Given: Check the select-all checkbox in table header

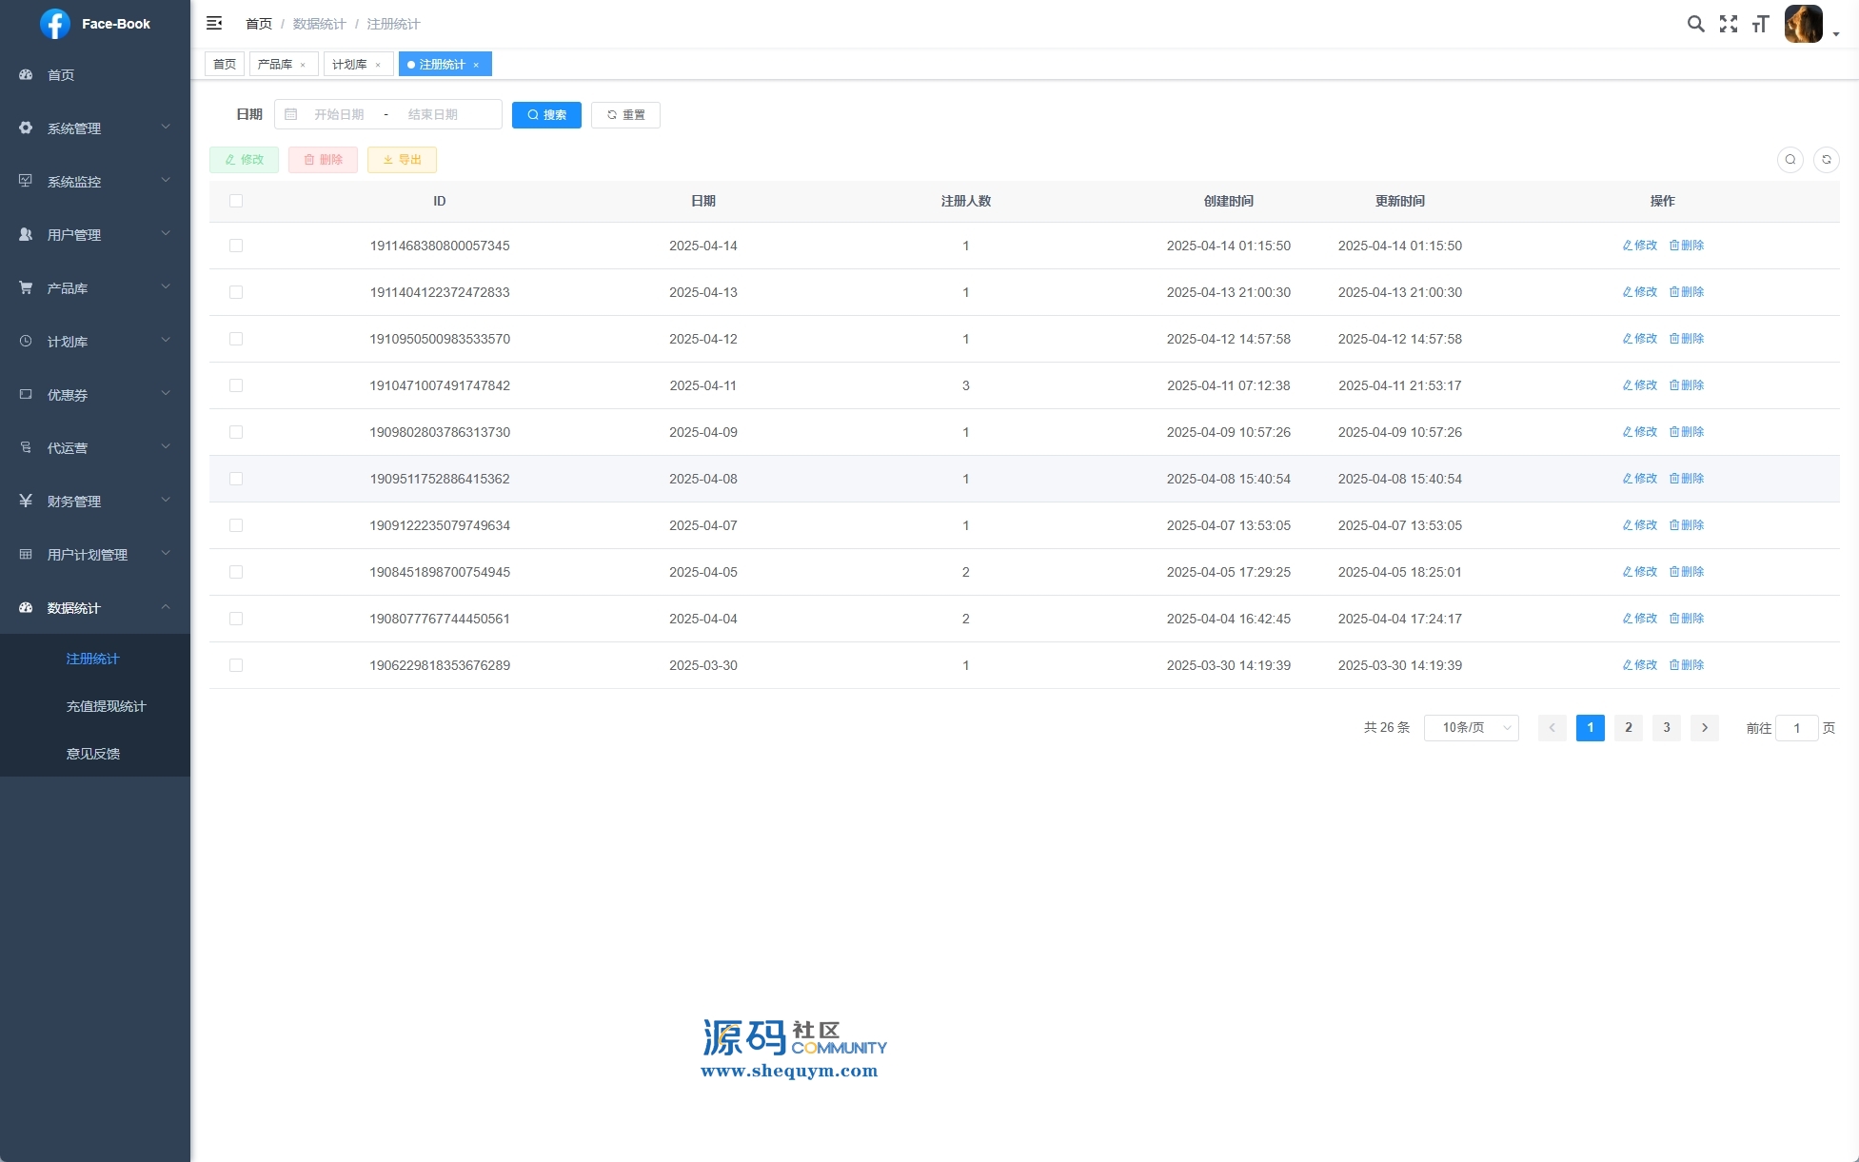Looking at the screenshot, I should coord(236,201).
